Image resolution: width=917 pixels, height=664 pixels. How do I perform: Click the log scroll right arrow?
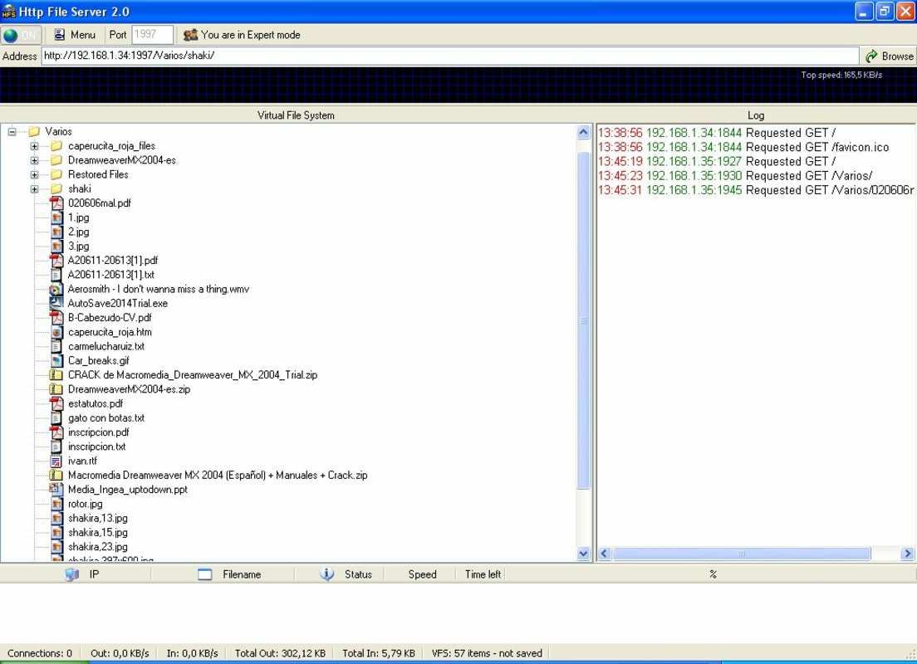tap(907, 554)
